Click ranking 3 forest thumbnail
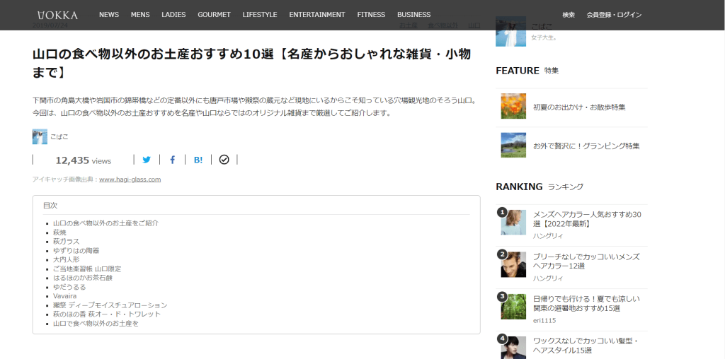Viewport: 725px width, 359px height. click(513, 307)
